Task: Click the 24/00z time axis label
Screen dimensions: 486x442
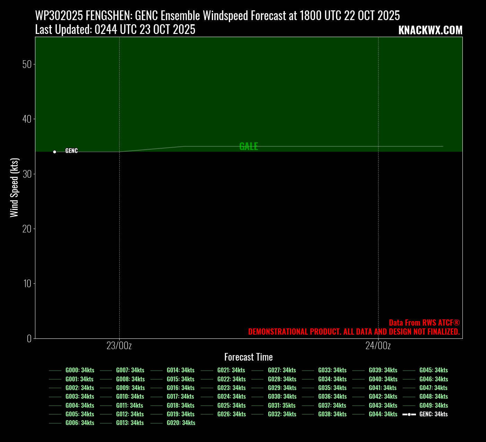Action: [378, 346]
